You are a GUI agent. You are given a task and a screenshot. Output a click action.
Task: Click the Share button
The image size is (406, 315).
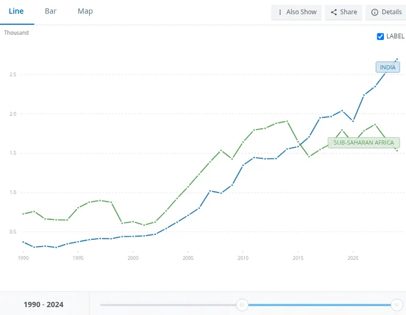coord(343,12)
